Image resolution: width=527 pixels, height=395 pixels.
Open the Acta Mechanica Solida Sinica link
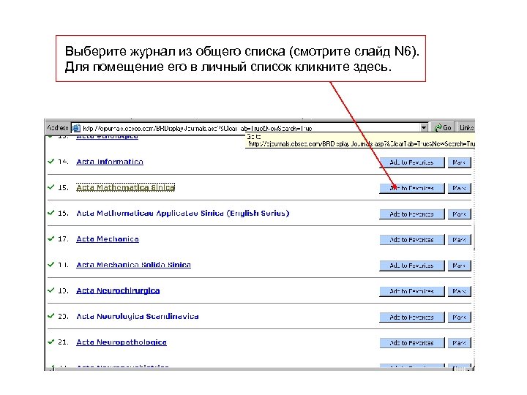(x=133, y=265)
